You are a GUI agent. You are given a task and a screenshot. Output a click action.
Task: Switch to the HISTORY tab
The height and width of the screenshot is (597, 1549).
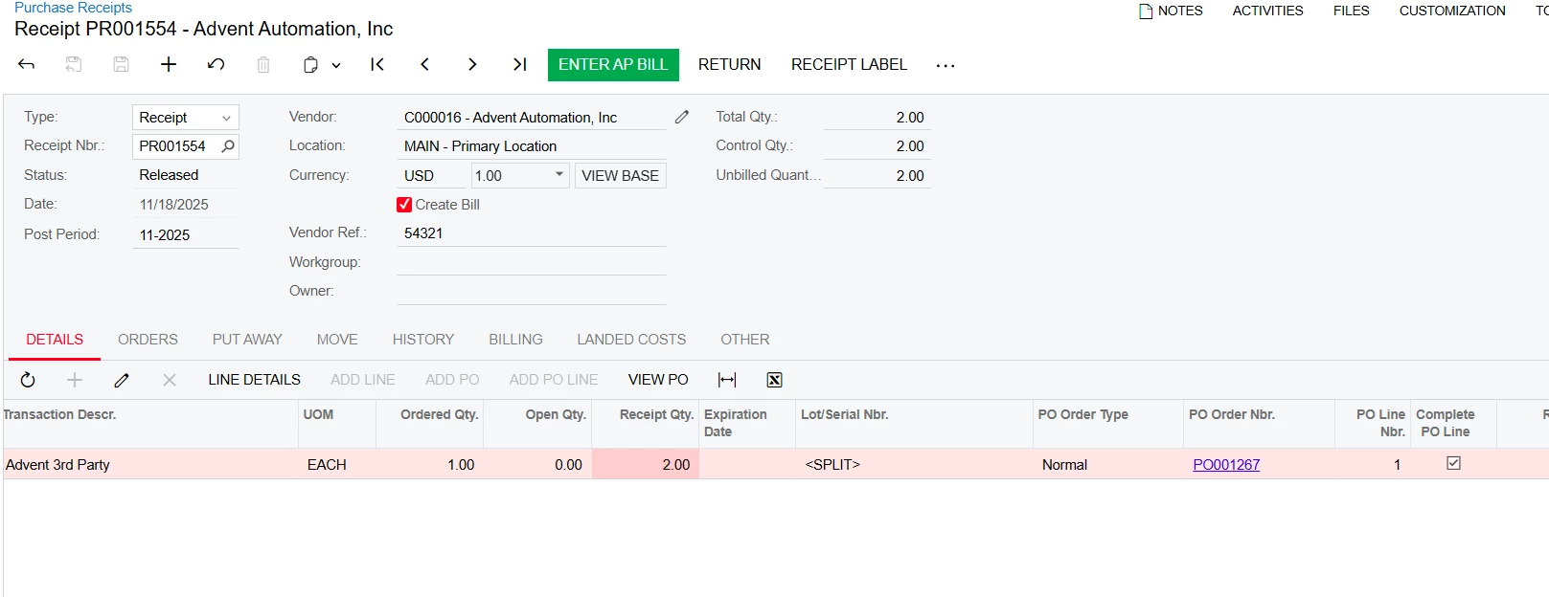point(423,340)
